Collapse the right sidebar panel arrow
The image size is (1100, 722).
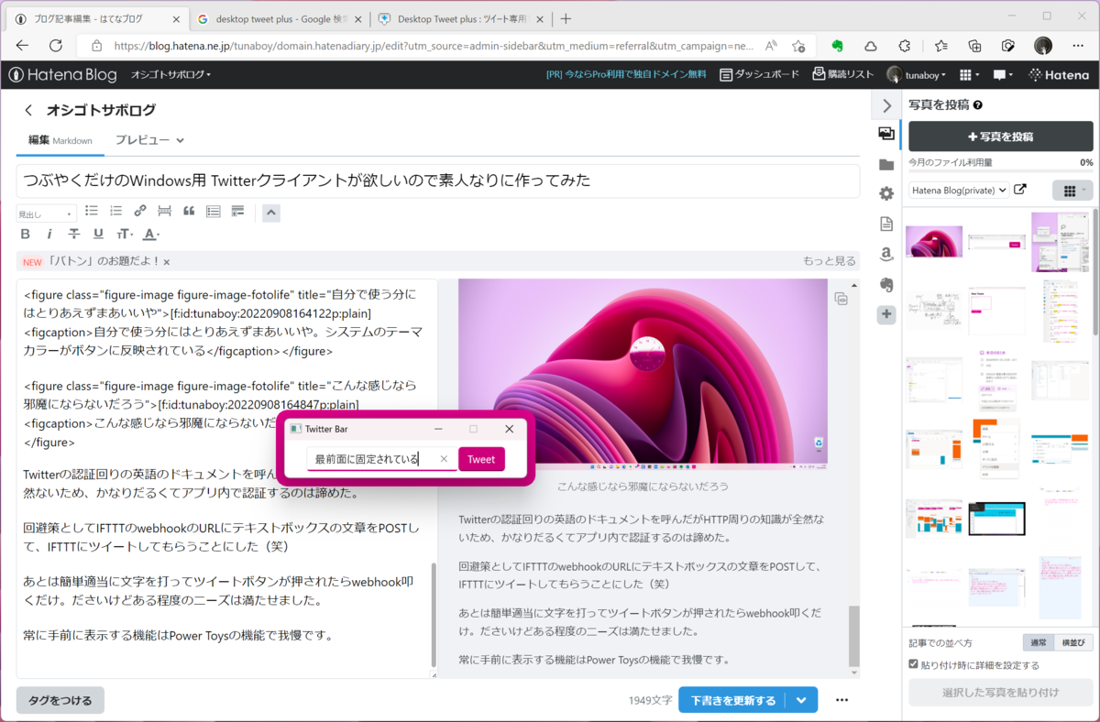(886, 106)
